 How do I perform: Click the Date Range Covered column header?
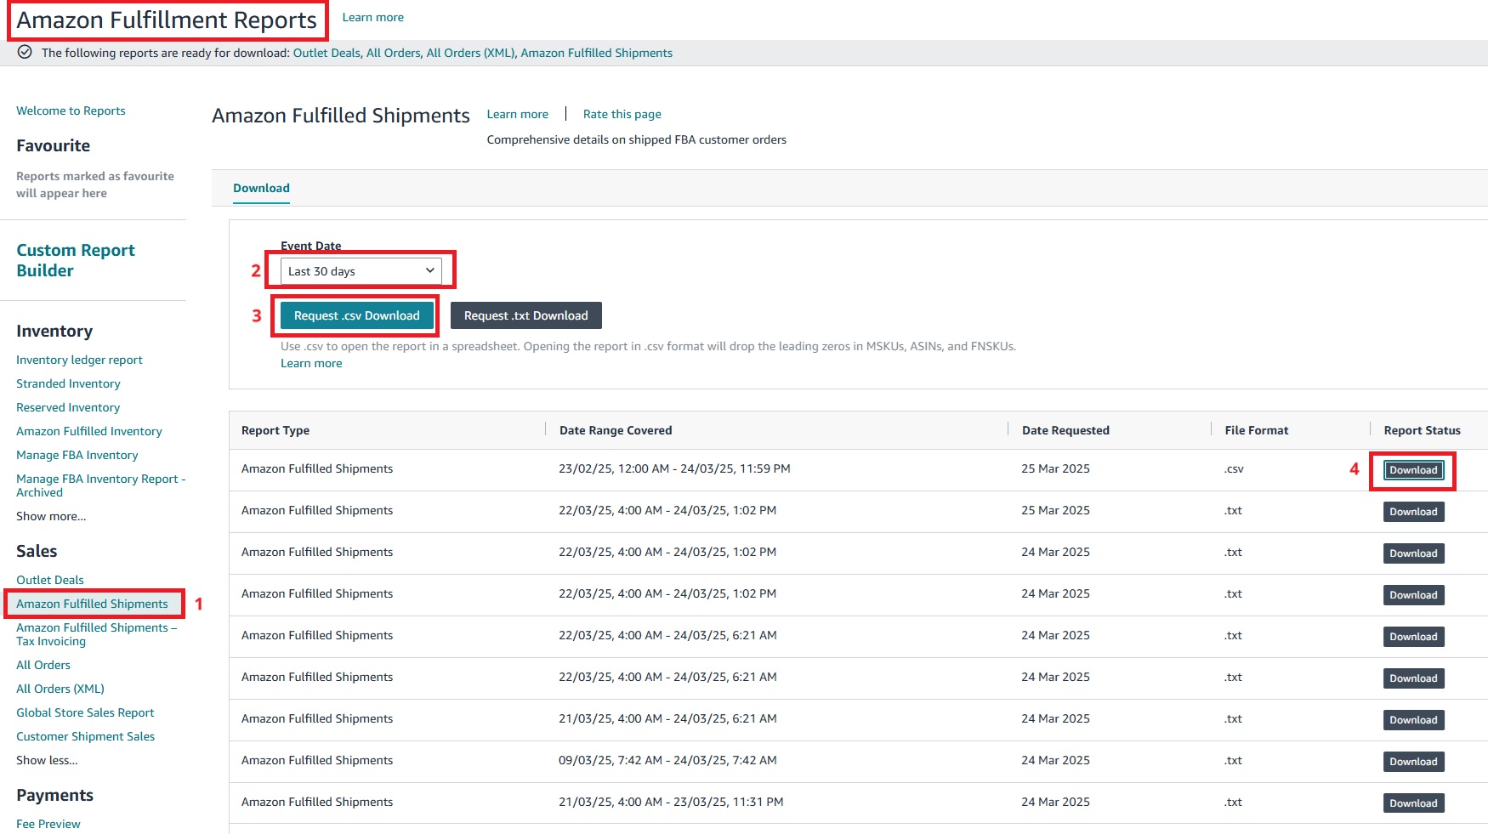(616, 430)
